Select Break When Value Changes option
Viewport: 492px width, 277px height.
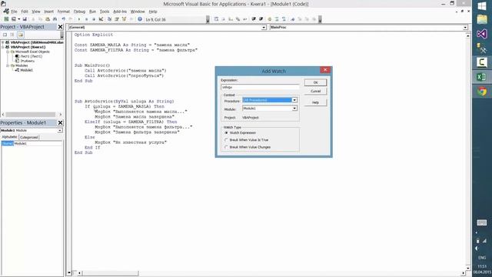(226, 147)
